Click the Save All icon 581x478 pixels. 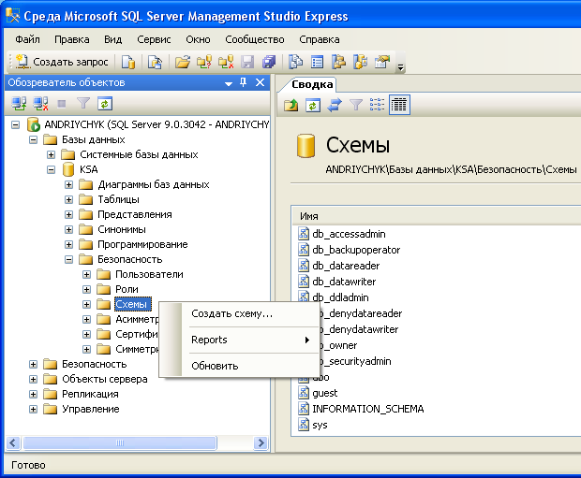click(269, 62)
